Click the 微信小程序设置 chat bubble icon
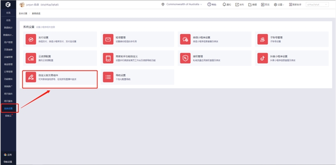This screenshot has width=336, height=165. pyautogui.click(x=185, y=39)
